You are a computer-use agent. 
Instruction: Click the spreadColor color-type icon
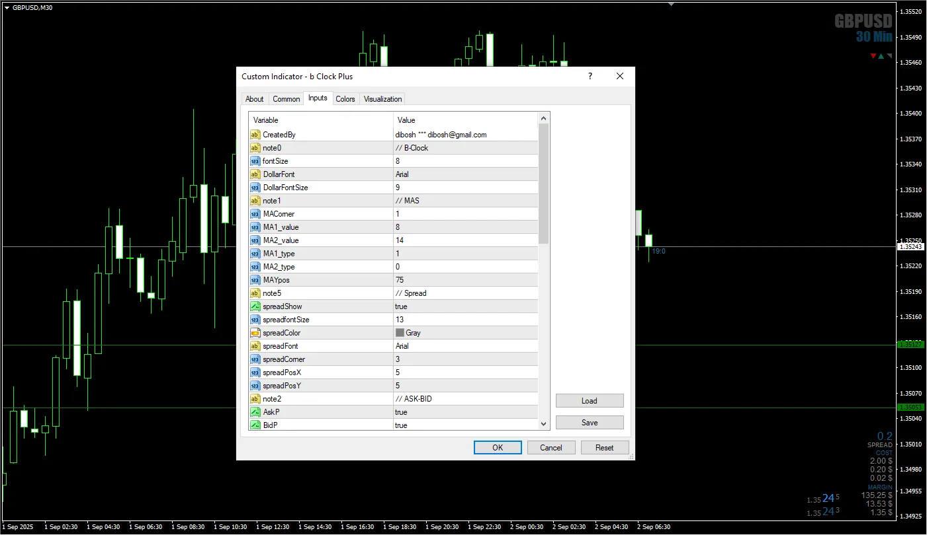coord(255,333)
